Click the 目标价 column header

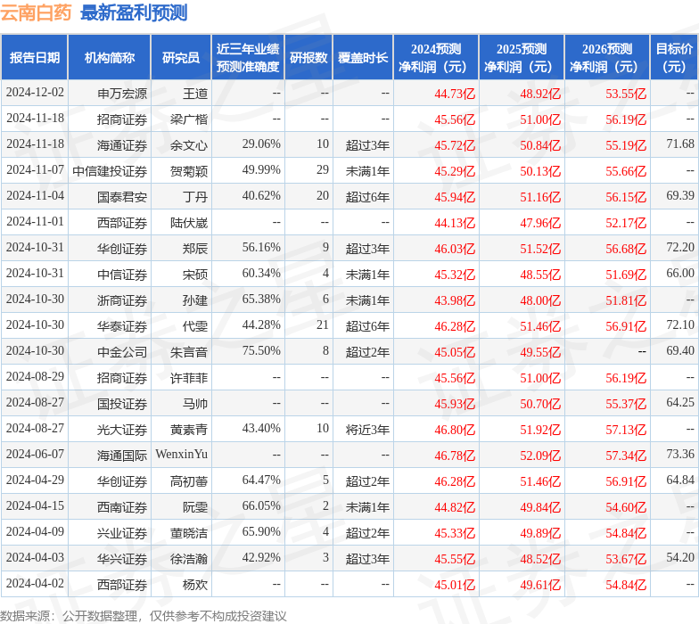[674, 57]
